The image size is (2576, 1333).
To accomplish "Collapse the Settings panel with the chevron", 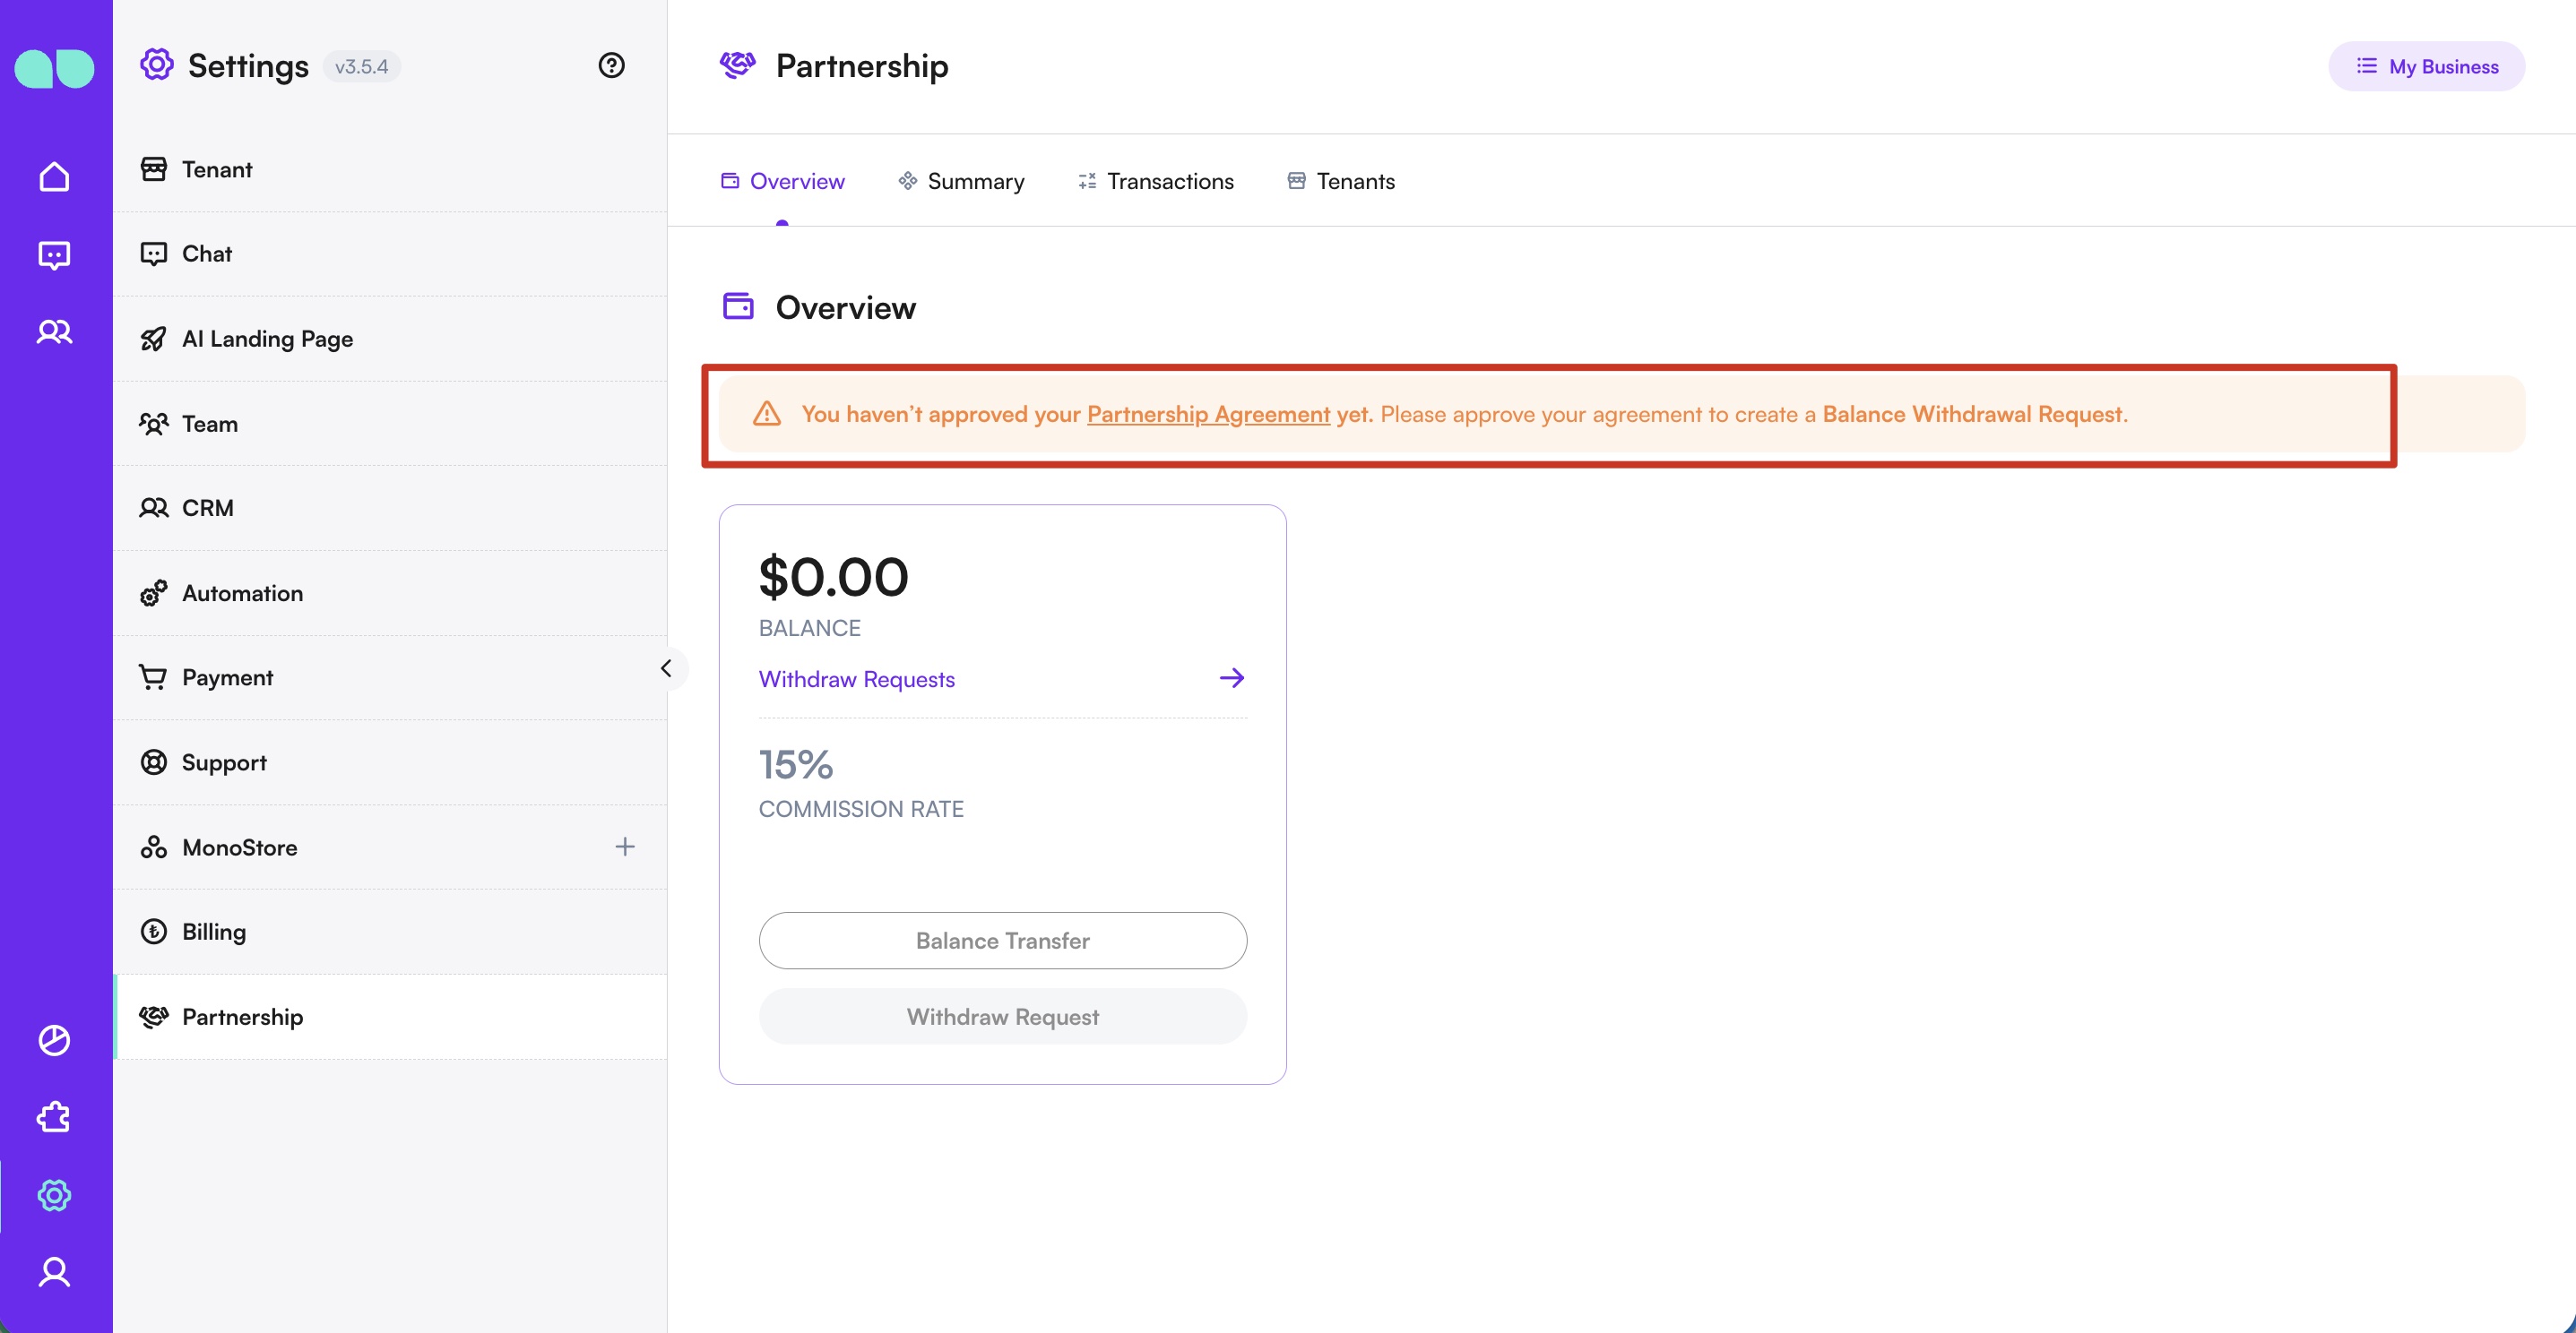I will coord(666,667).
